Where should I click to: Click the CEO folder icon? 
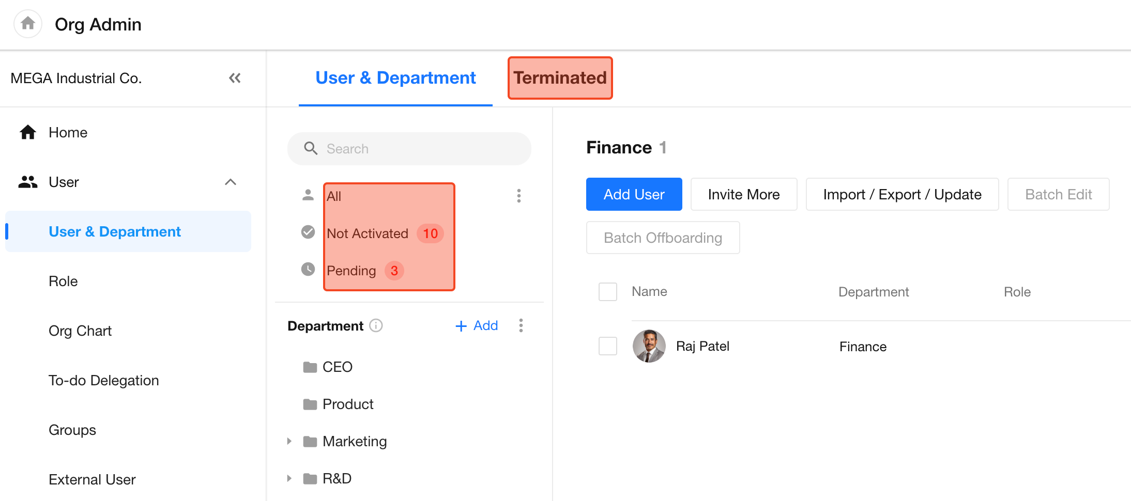click(310, 367)
